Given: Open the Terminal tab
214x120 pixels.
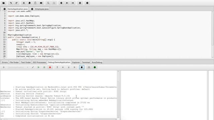Looking at the screenshot, I should coord(86,62).
